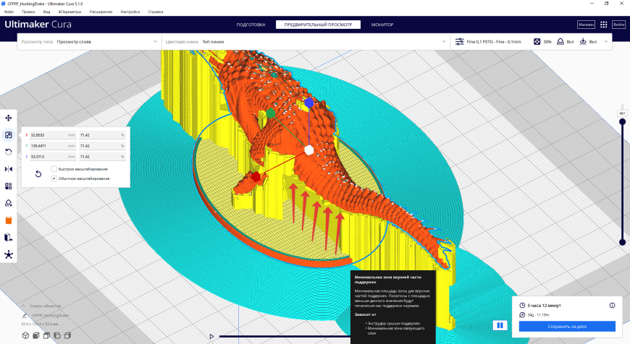
Task: Click the 30% infill icon
Action: [537, 42]
